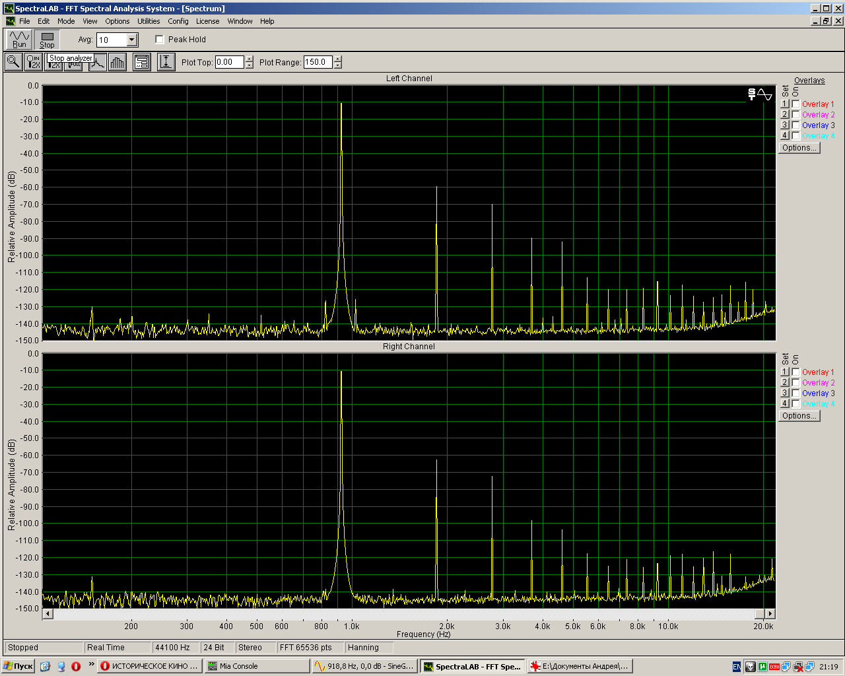845x676 pixels.
Task: Open the scaling dialog list icon
Action: pyautogui.click(x=142, y=63)
